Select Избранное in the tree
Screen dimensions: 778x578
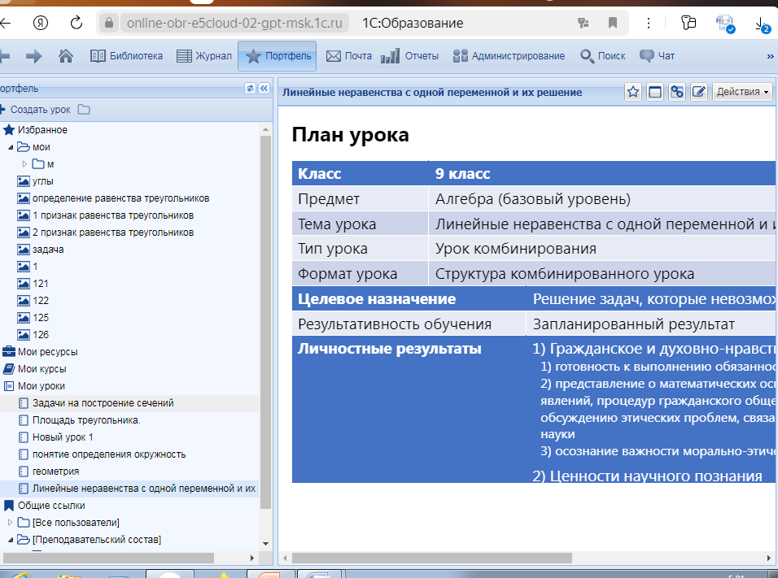[x=42, y=130]
